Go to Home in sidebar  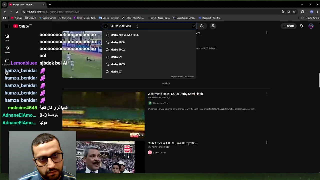[x=7, y=38]
